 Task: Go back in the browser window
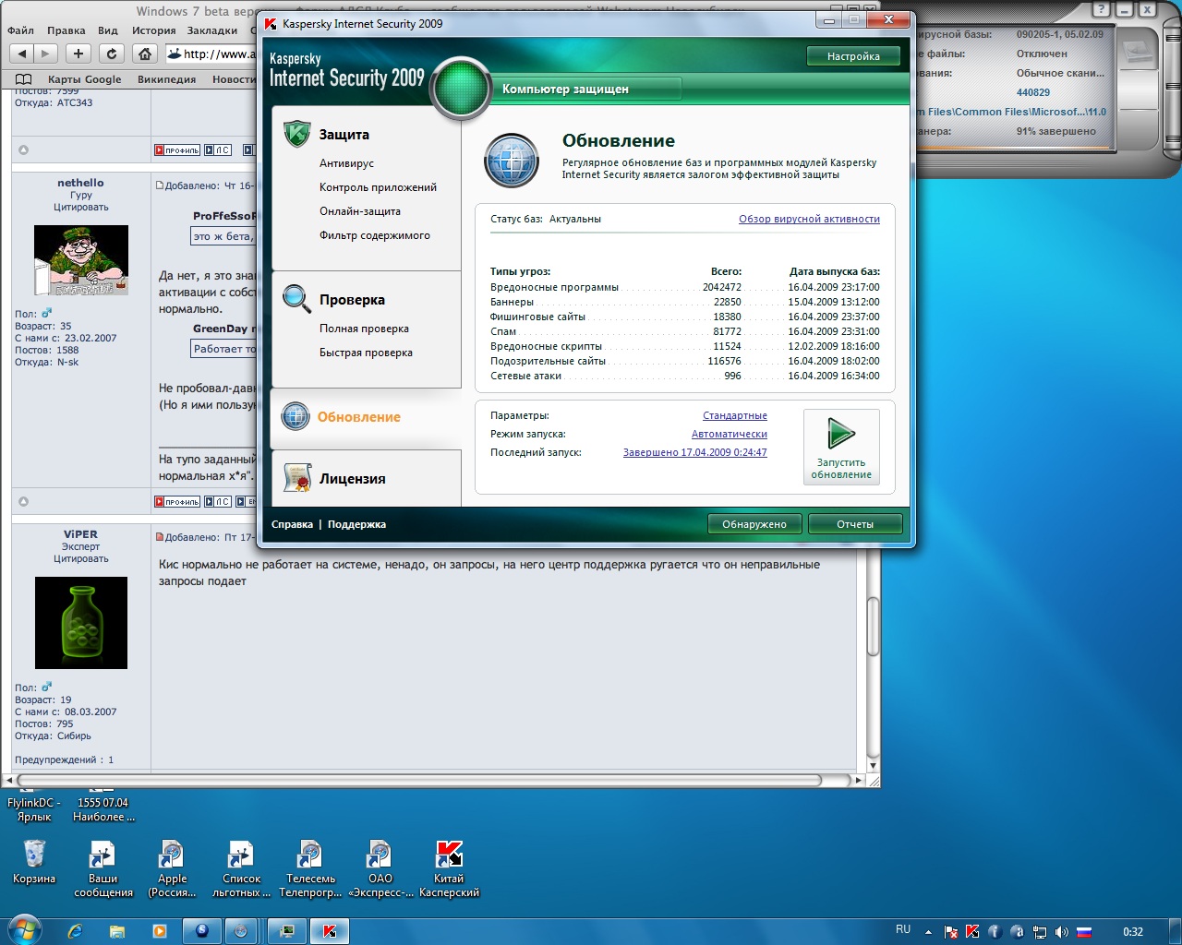coord(22,54)
